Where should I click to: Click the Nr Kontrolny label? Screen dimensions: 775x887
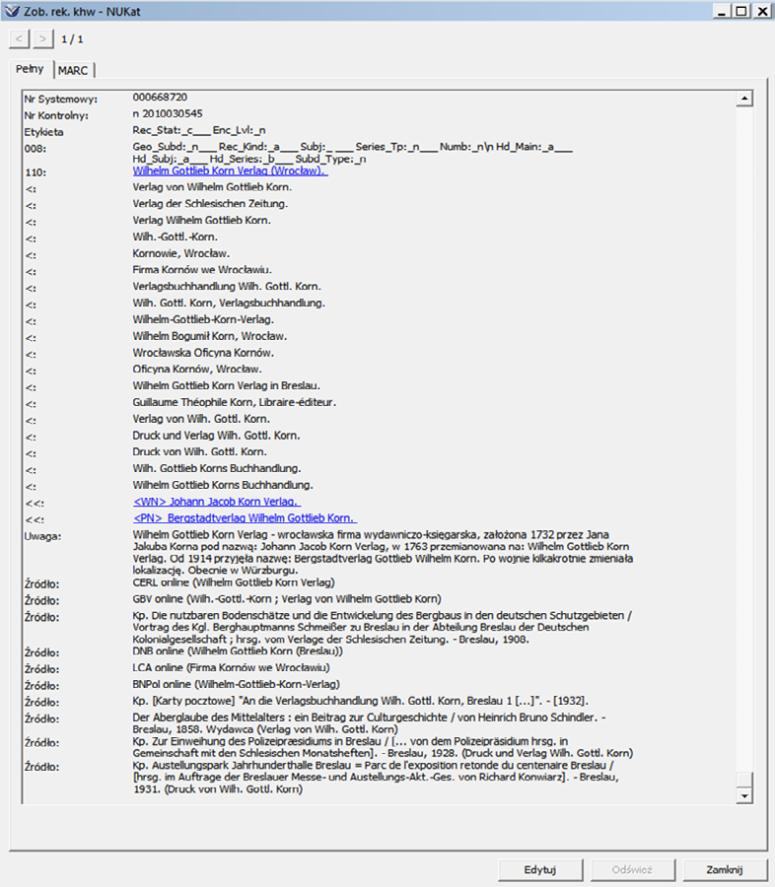56,115
